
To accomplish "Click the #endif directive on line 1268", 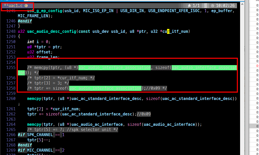I will point(25,145).
